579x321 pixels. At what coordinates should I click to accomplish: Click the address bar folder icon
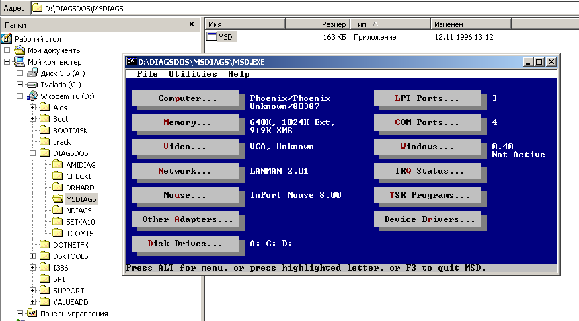coord(37,8)
